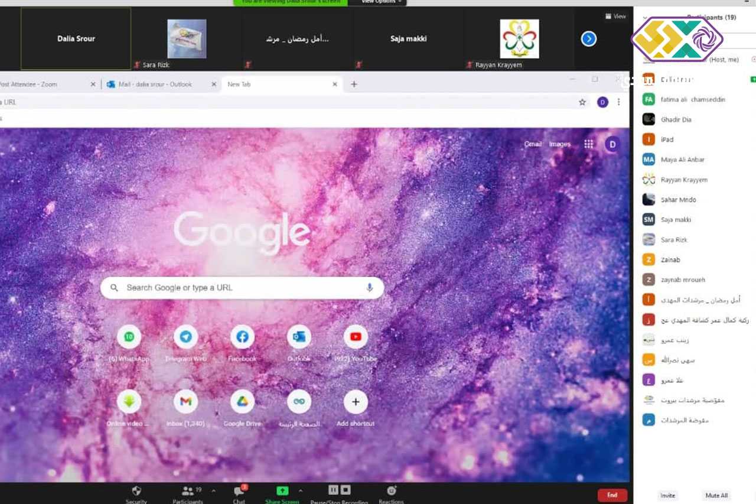Image resolution: width=756 pixels, height=504 pixels.
Task: Pause the recording
Action: [x=333, y=490]
